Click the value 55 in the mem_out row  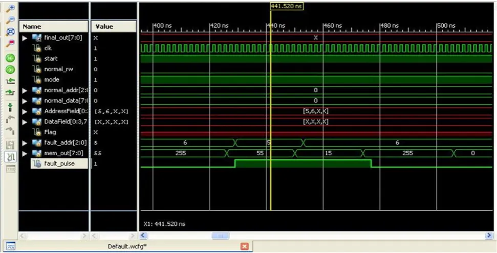coord(98,153)
